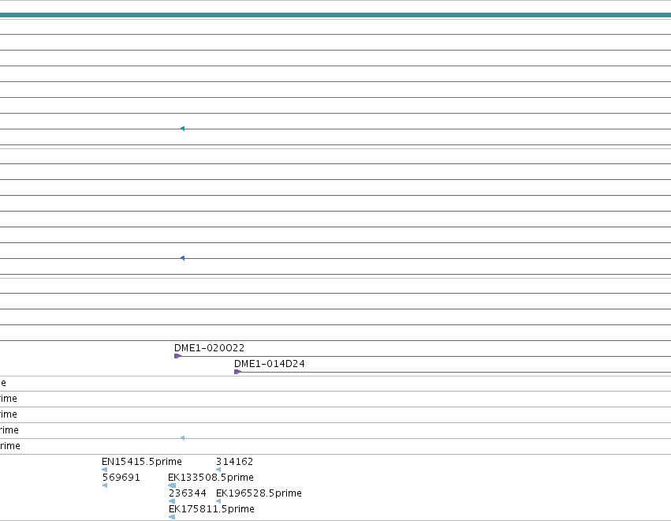The image size is (671, 521).
Task: Click the purple arrowhead under DME1-014D24
Action: coord(238,372)
